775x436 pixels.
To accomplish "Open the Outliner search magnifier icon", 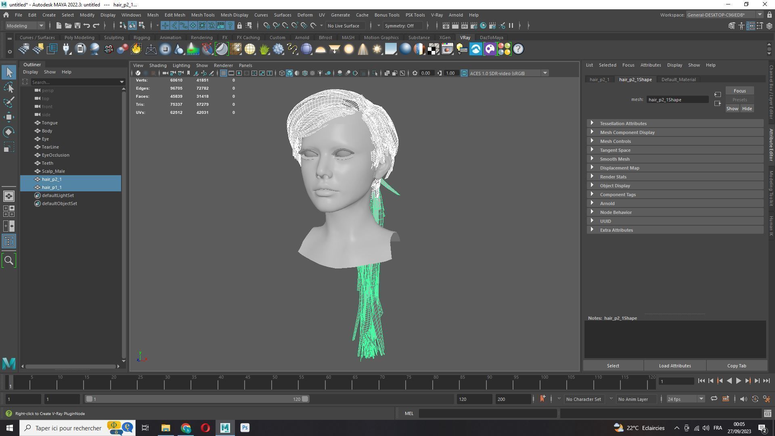I will (x=9, y=260).
